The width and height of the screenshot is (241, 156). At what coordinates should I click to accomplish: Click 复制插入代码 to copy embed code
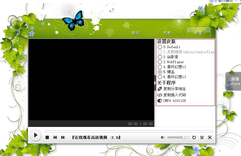click(x=174, y=95)
